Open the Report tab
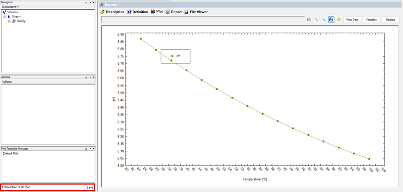 coord(173,12)
